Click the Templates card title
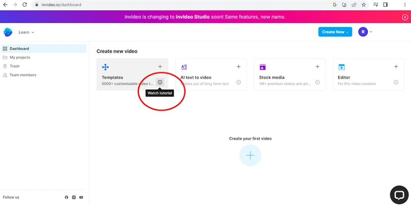411x208 pixels. (113, 77)
